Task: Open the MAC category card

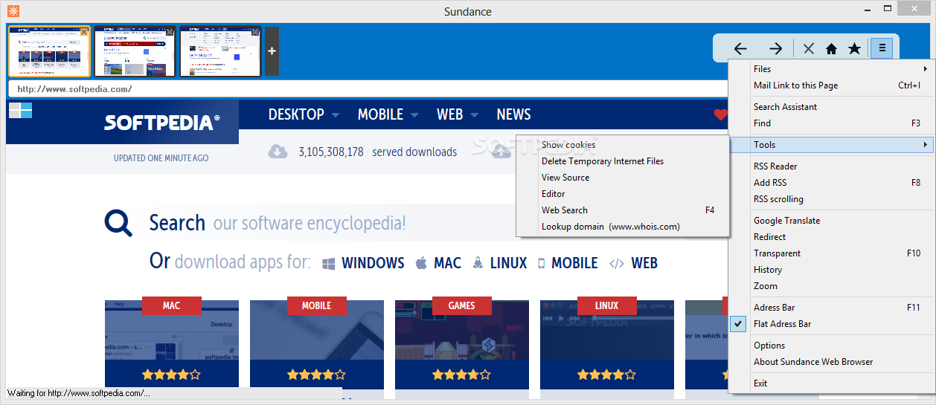Action: (x=172, y=344)
